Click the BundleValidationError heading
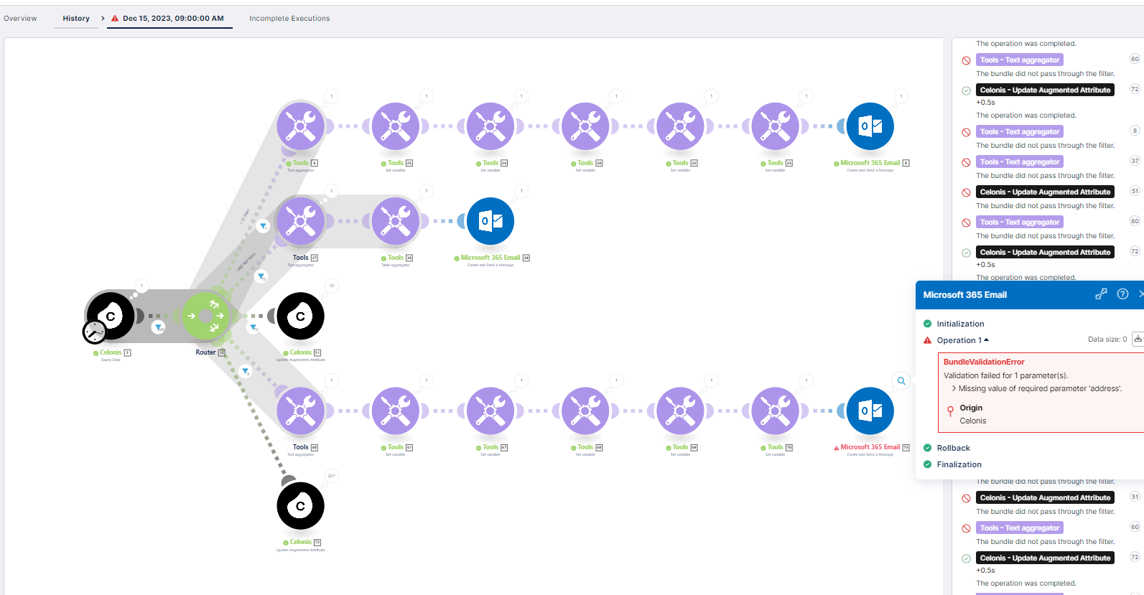The width and height of the screenshot is (1144, 595). [x=984, y=362]
